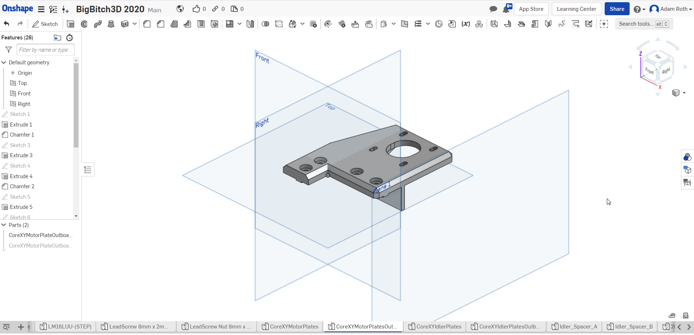Select the Sheet metal model tool
This screenshot has width=694, height=335.
coord(494,24)
